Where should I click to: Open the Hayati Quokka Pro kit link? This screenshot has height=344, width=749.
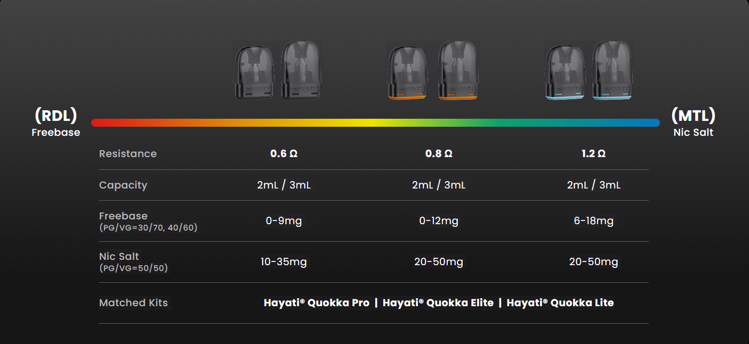(317, 303)
